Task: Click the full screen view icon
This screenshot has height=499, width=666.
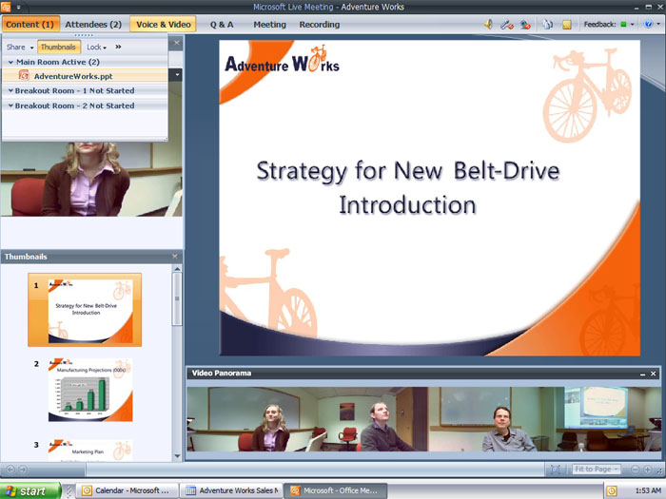Action: coord(555,470)
